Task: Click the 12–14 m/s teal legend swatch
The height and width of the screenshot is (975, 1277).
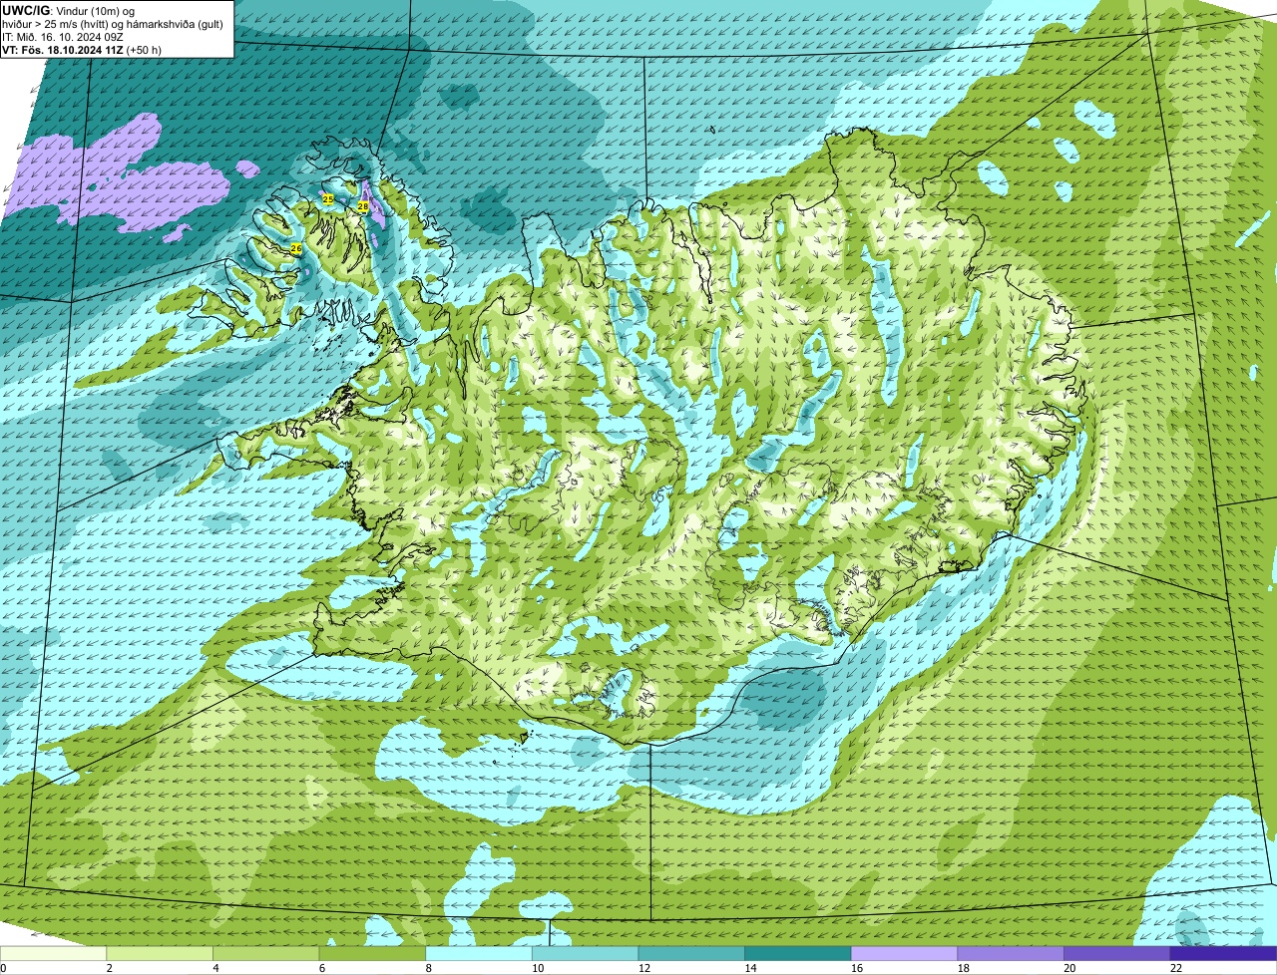Action: click(691, 953)
